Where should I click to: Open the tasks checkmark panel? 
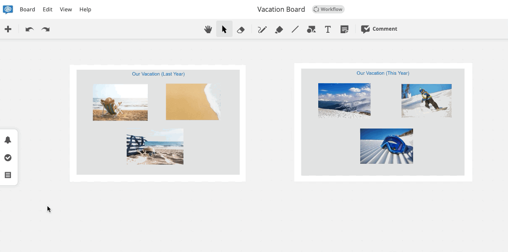pos(8,157)
